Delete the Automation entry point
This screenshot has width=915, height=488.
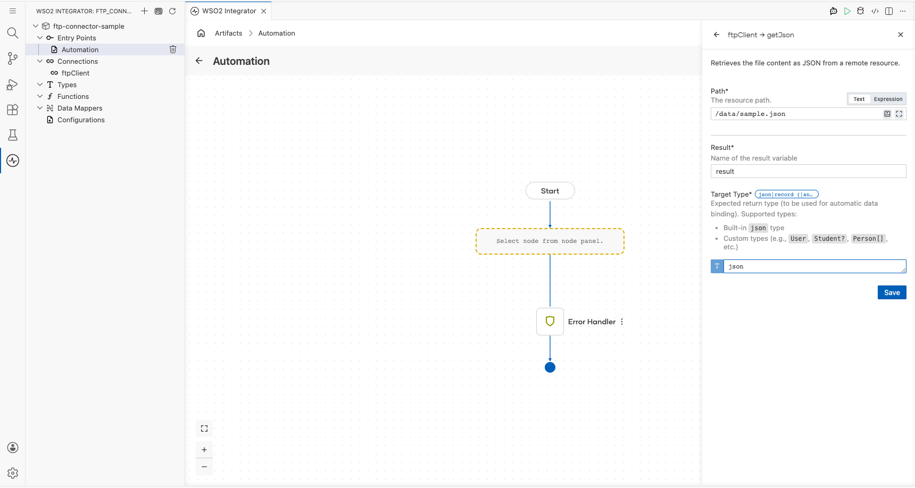pos(173,49)
